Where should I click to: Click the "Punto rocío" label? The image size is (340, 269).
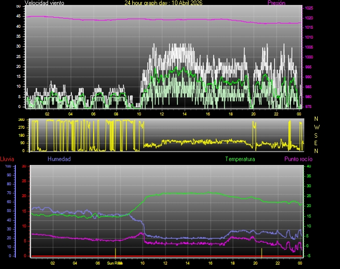click(x=298, y=159)
